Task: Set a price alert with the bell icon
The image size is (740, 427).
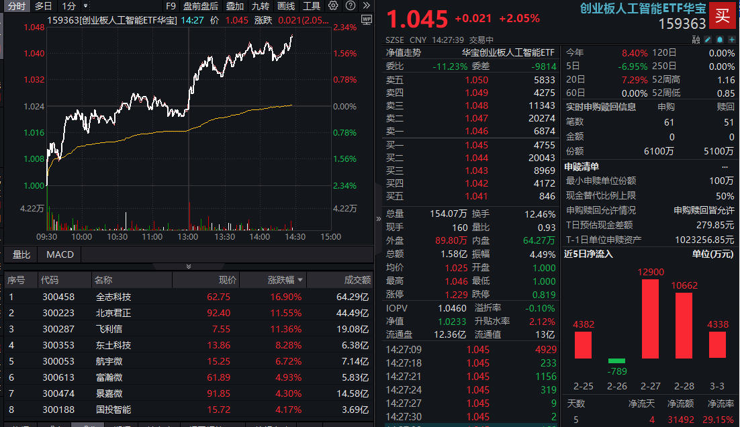Action: 720,39
